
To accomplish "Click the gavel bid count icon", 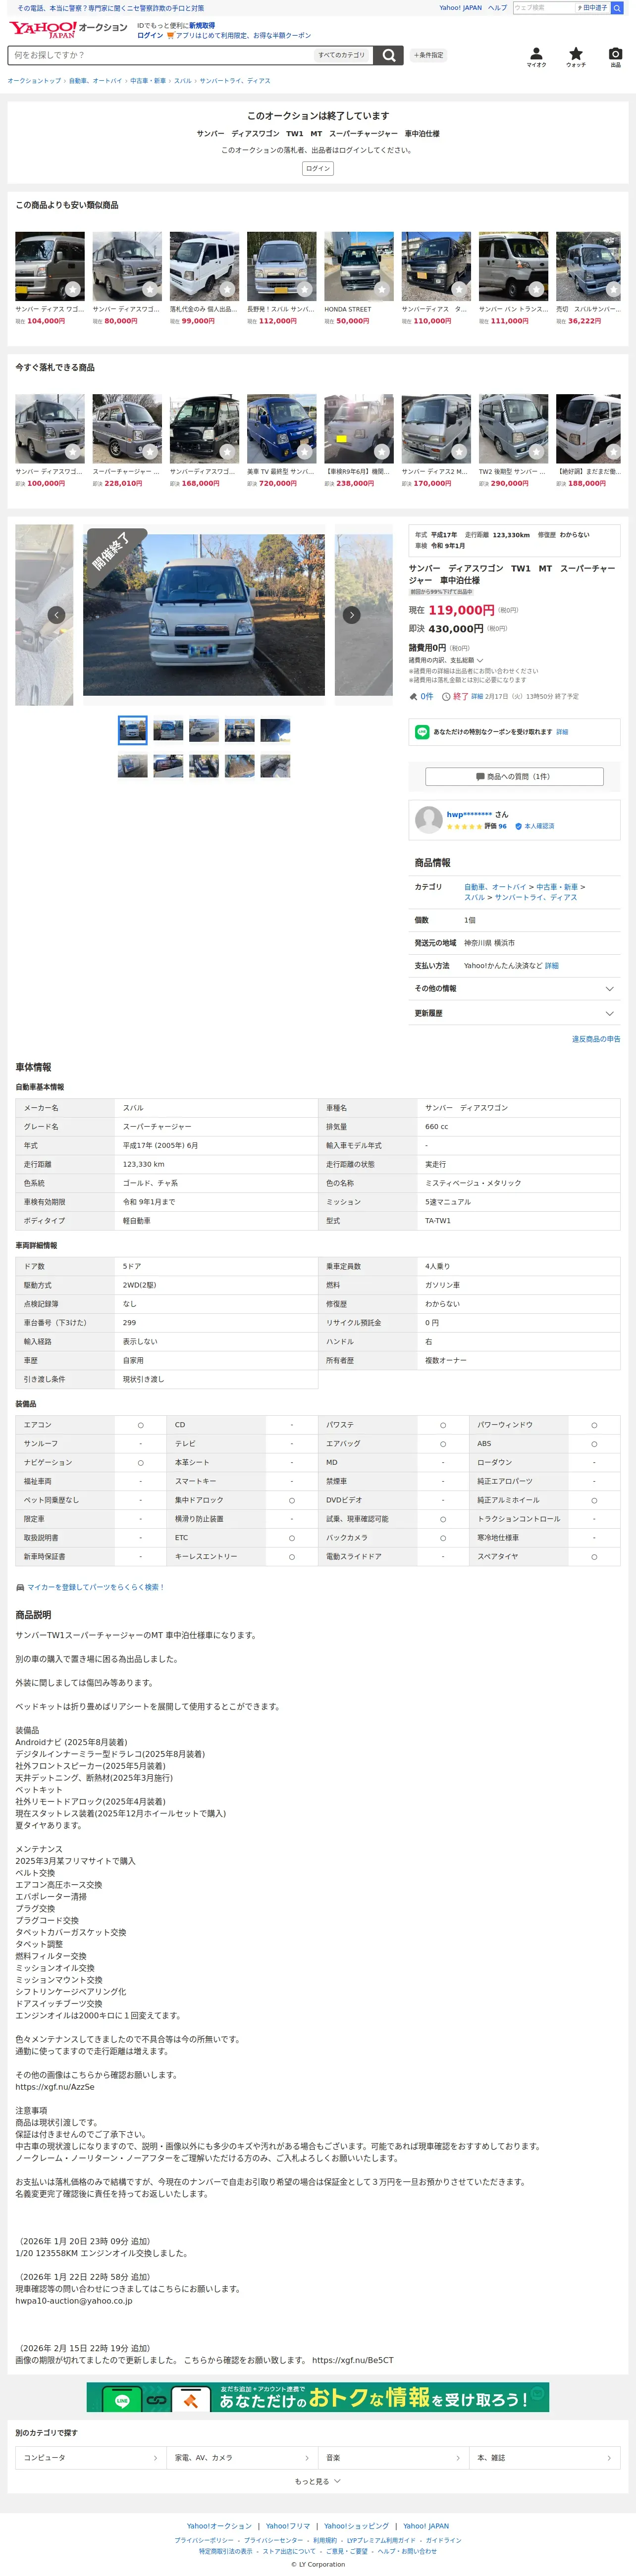I will point(413,696).
